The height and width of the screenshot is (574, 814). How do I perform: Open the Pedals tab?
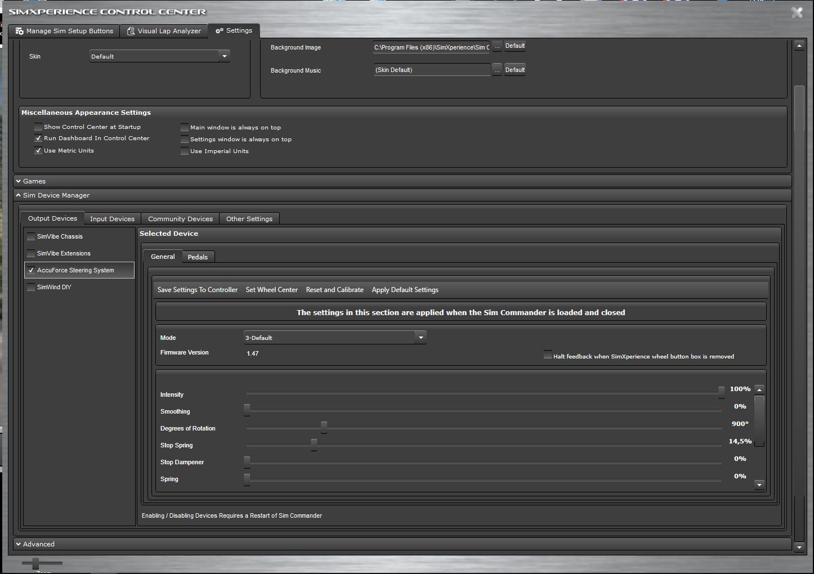point(198,257)
